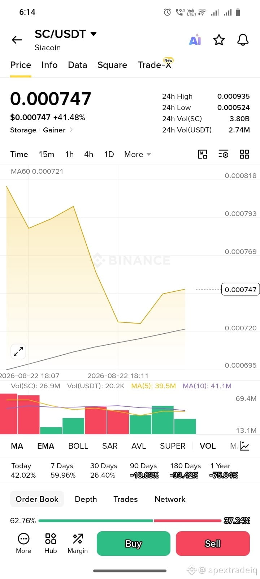Tap the red sell ratio bar

[188, 521]
